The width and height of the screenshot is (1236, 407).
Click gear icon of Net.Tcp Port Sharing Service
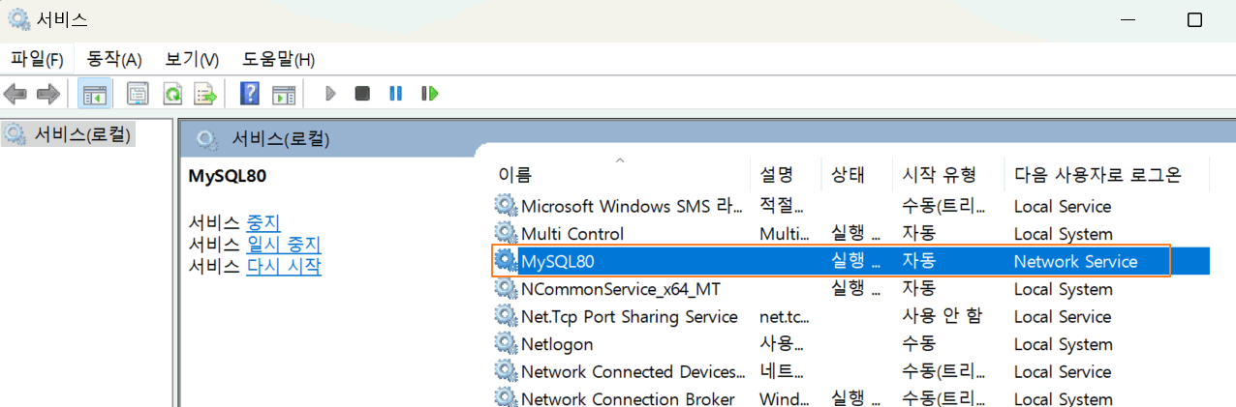point(506,316)
